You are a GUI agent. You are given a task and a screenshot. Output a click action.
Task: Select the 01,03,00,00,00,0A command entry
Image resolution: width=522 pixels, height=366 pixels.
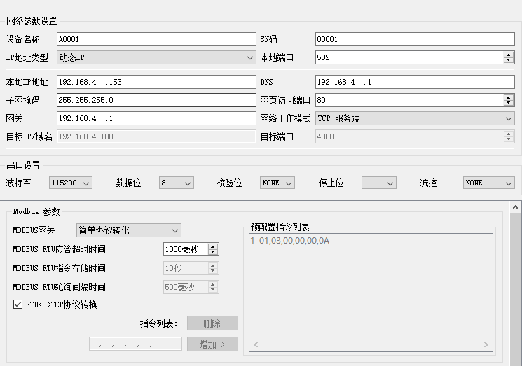[294, 241]
